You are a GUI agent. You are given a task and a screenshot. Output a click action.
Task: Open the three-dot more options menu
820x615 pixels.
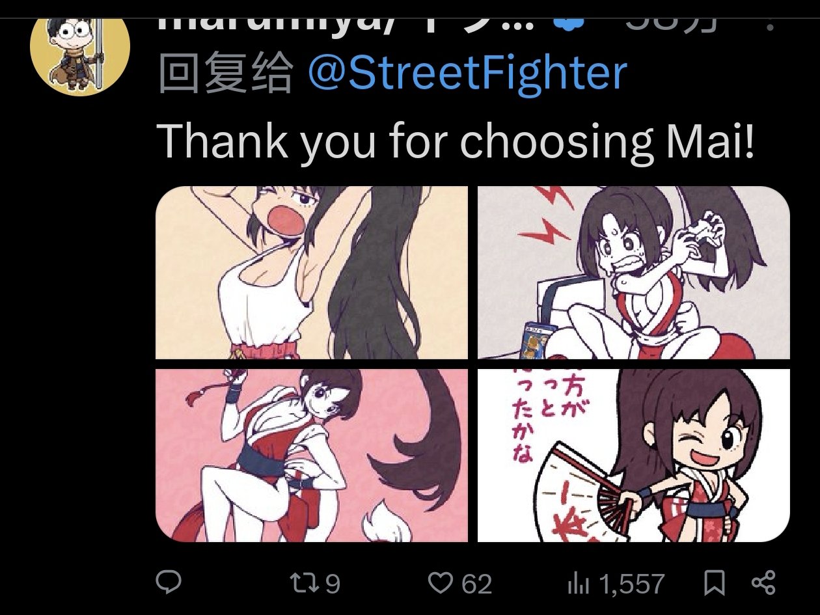click(x=771, y=23)
